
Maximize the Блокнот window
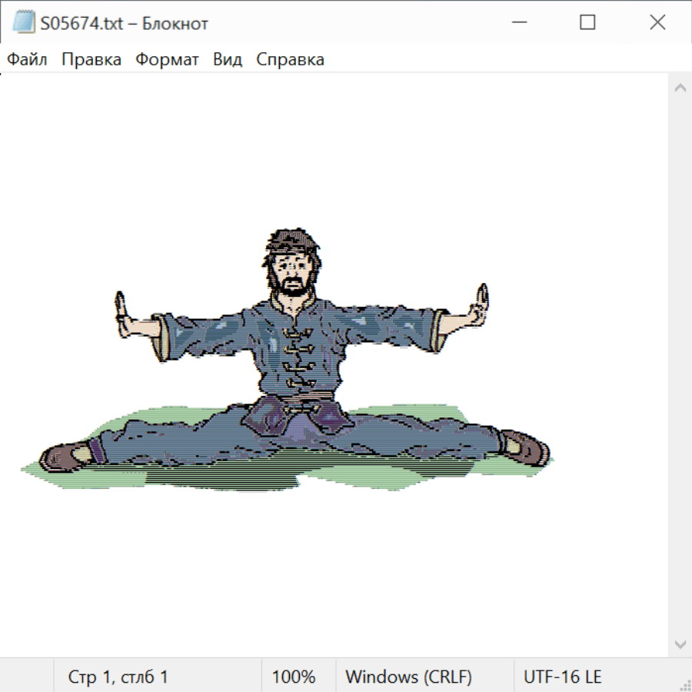[587, 23]
